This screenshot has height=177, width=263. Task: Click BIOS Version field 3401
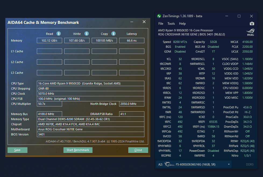click(91, 134)
